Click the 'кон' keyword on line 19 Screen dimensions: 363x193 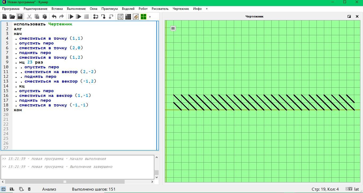tap(18, 110)
